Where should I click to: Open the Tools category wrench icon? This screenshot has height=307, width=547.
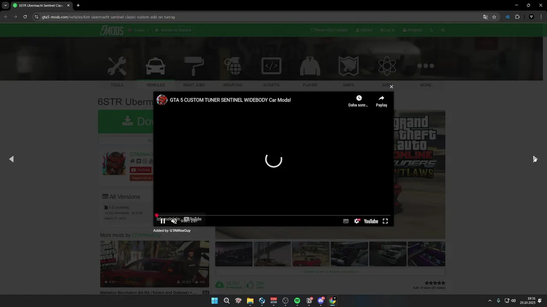pos(117,66)
